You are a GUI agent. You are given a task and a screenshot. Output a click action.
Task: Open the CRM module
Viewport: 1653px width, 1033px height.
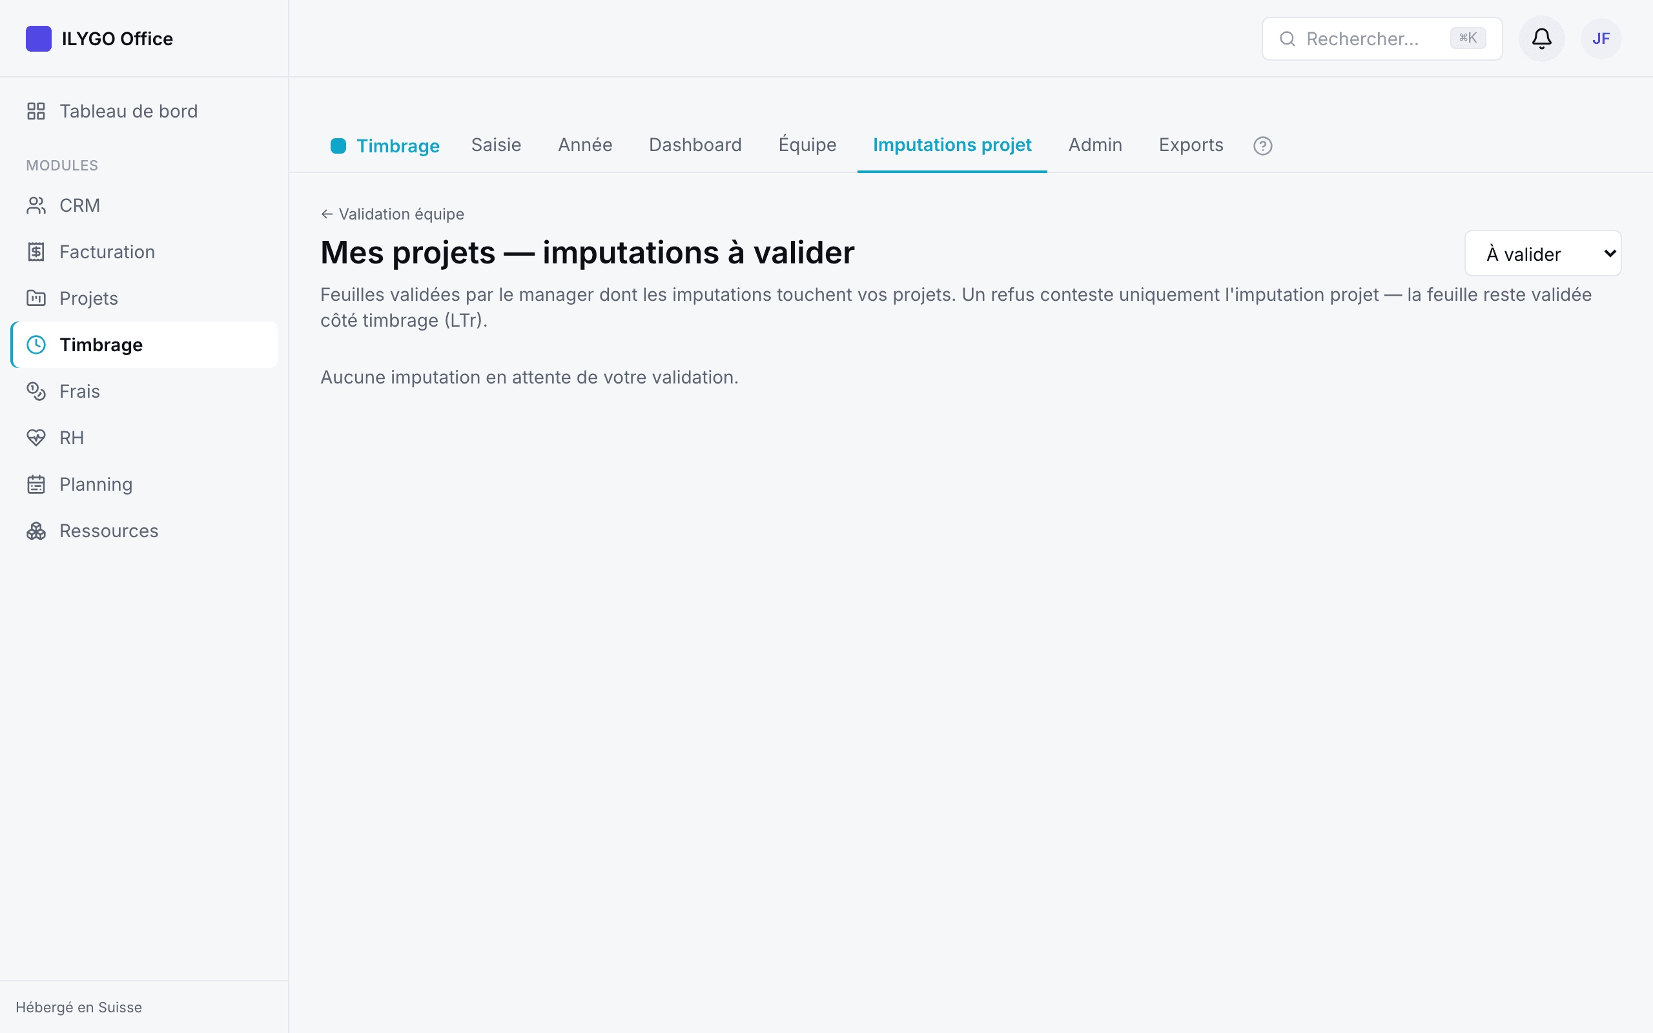click(x=143, y=206)
